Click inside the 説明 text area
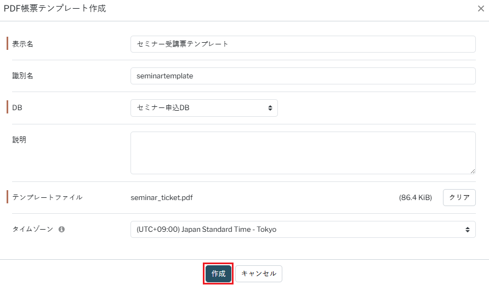 pos(303,152)
